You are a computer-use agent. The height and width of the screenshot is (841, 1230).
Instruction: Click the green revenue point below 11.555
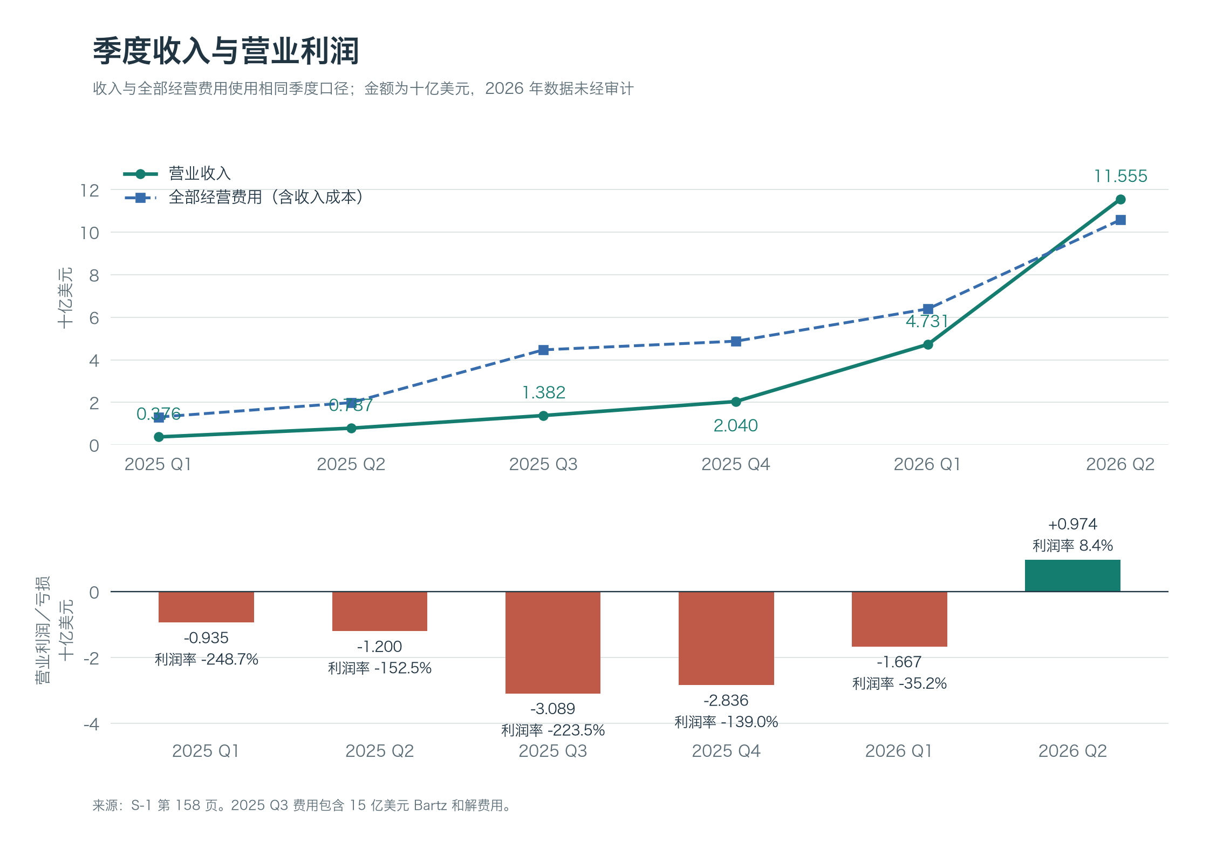point(1120,200)
